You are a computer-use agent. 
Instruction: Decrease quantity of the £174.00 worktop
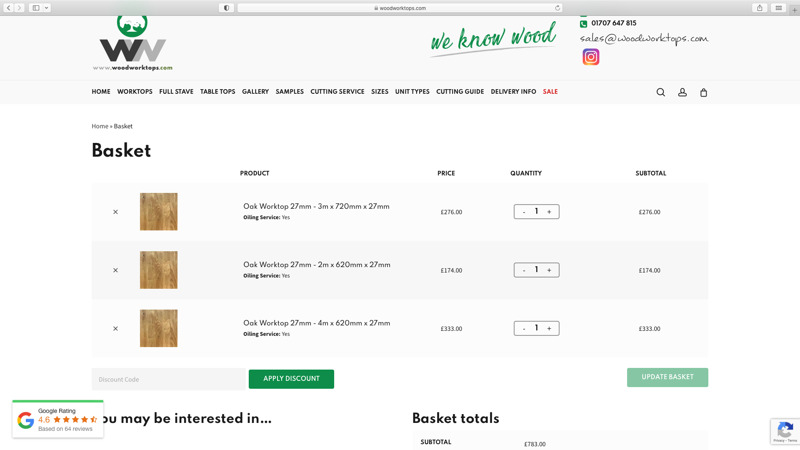pos(524,270)
